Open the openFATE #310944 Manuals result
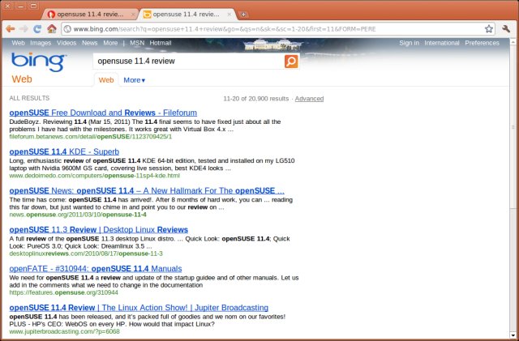 [x=96, y=269]
